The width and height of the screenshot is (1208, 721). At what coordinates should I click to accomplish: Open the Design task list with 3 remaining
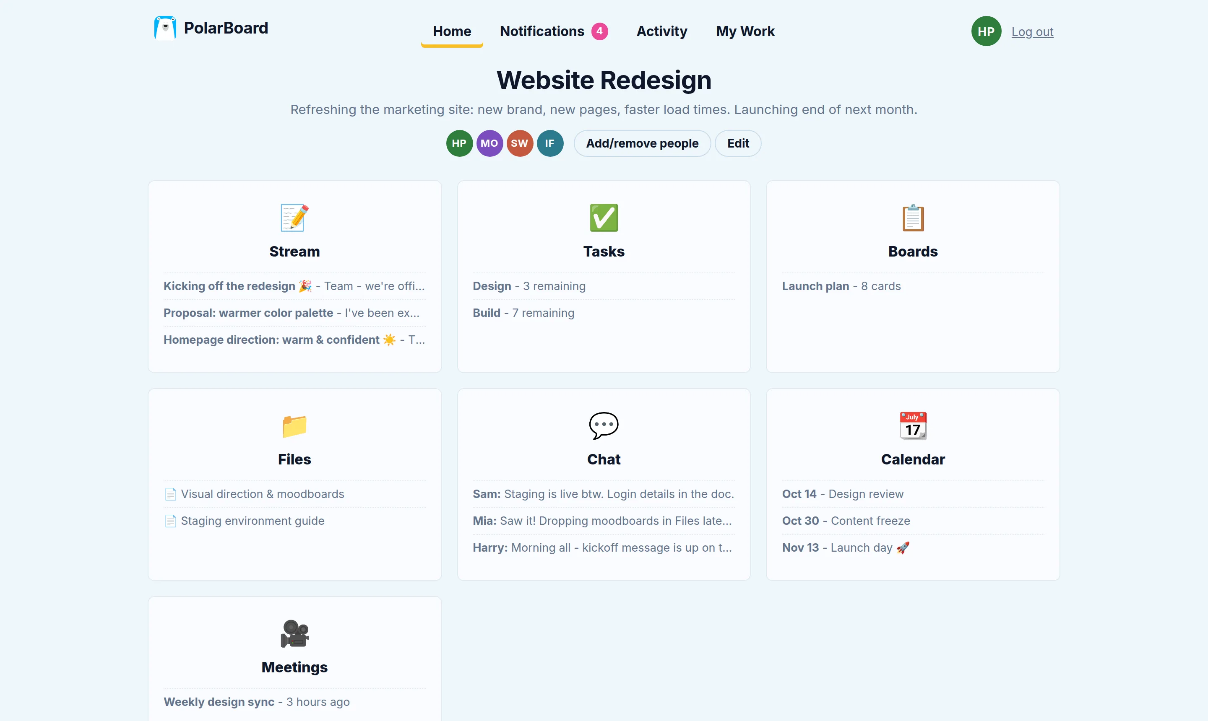603,286
